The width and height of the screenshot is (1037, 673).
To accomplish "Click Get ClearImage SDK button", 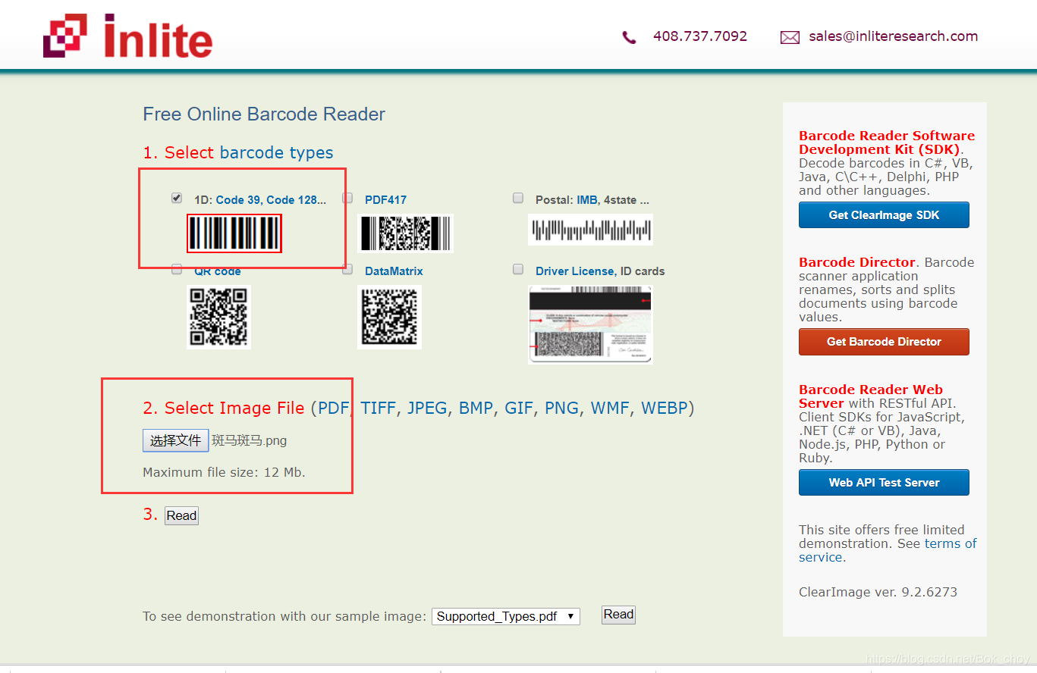I will point(884,215).
